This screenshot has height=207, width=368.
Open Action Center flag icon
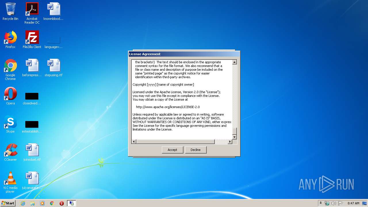341,203
